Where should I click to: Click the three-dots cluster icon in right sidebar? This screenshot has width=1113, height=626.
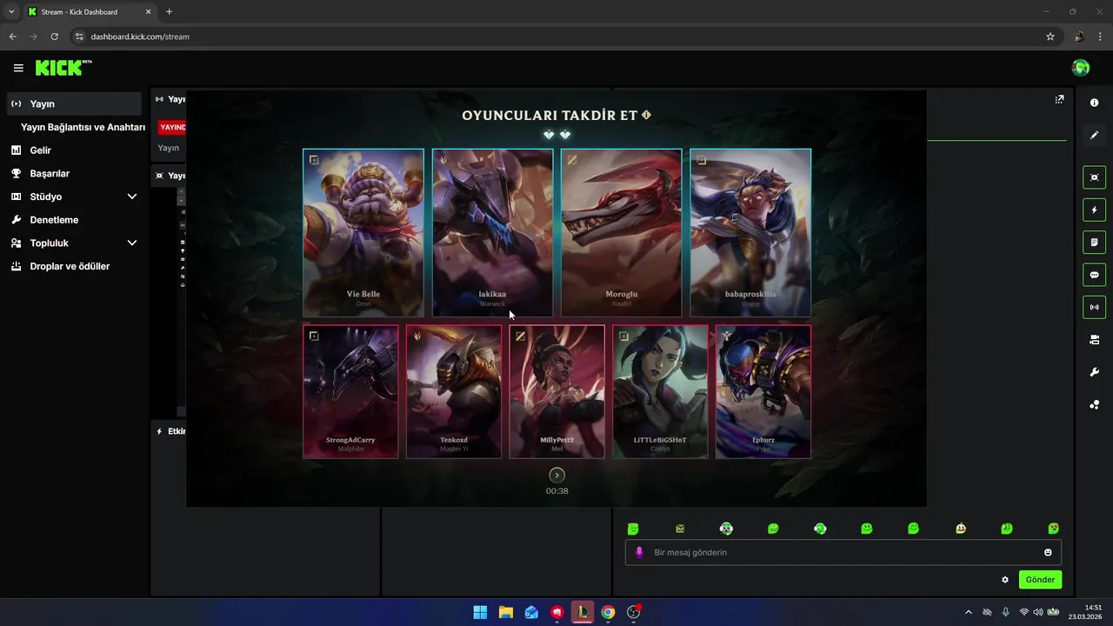click(1094, 404)
